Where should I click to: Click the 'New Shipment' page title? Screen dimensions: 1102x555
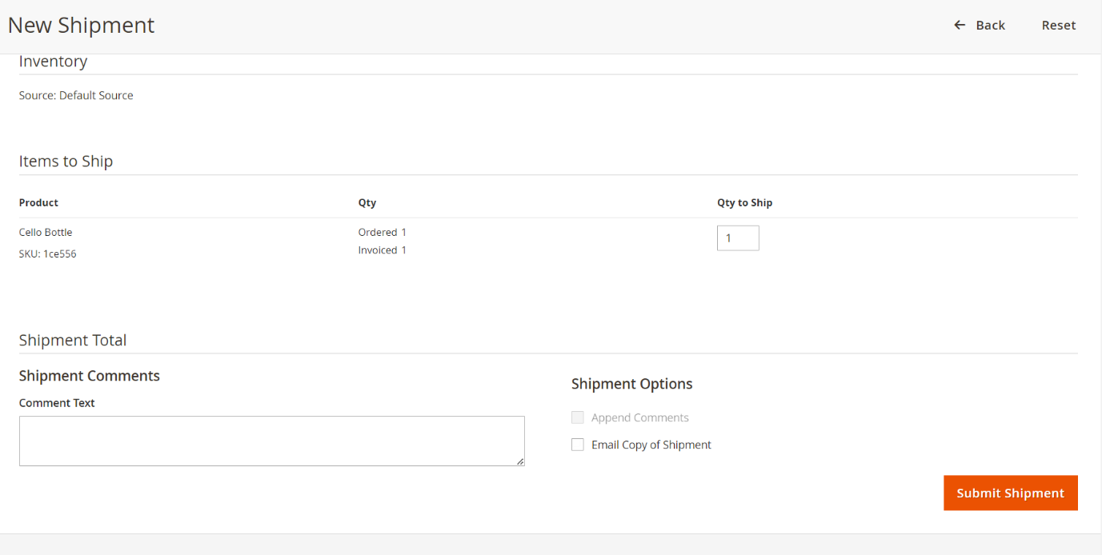81,26
